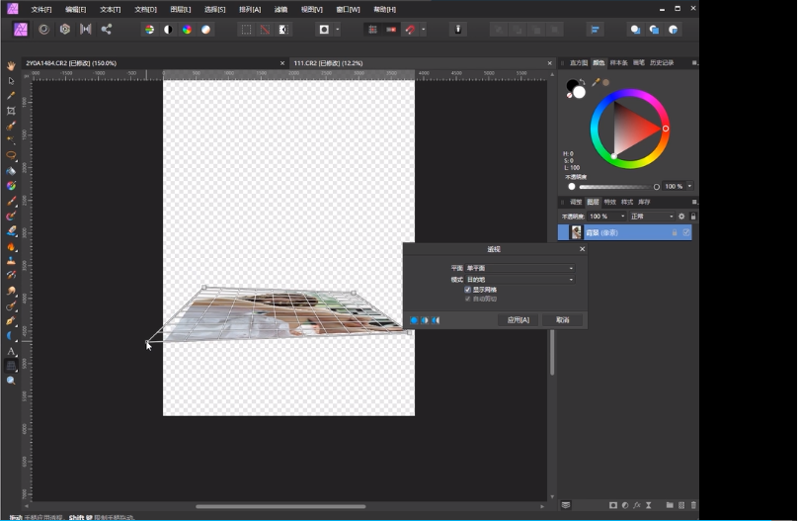Click the hue color wheel ring

[x=629, y=93]
